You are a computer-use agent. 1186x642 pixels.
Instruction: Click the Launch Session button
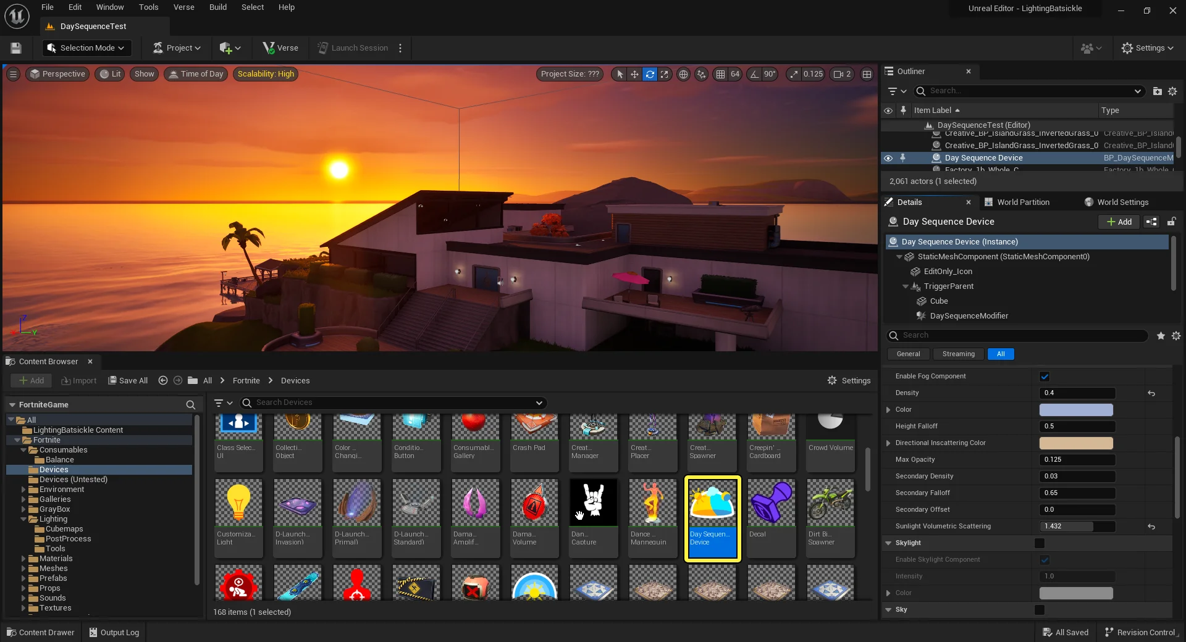[x=353, y=48]
